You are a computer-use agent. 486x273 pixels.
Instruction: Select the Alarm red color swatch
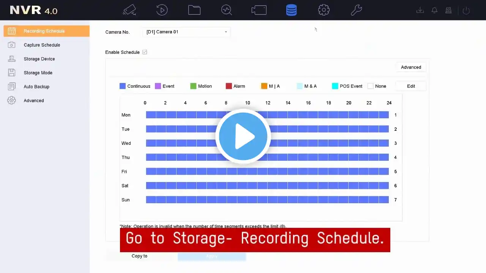229,86
